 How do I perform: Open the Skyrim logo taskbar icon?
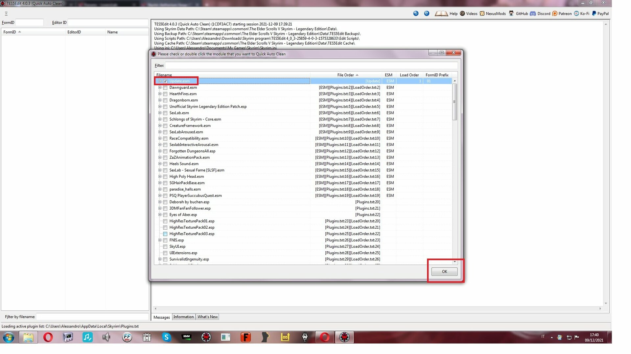click(x=305, y=337)
